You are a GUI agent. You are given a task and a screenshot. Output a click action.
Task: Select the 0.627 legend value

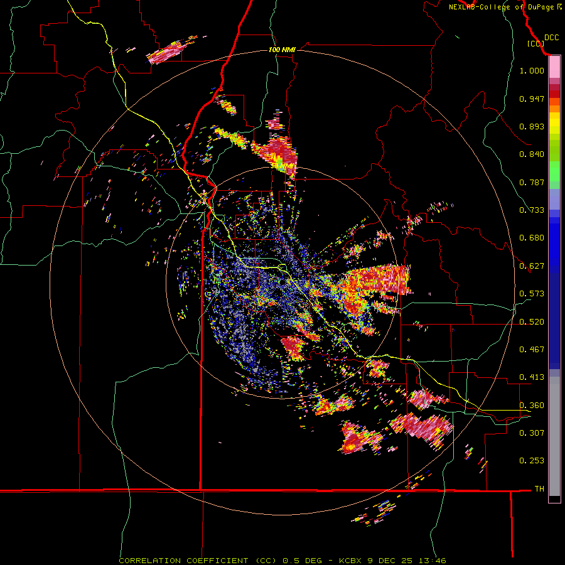pyautogui.click(x=532, y=266)
